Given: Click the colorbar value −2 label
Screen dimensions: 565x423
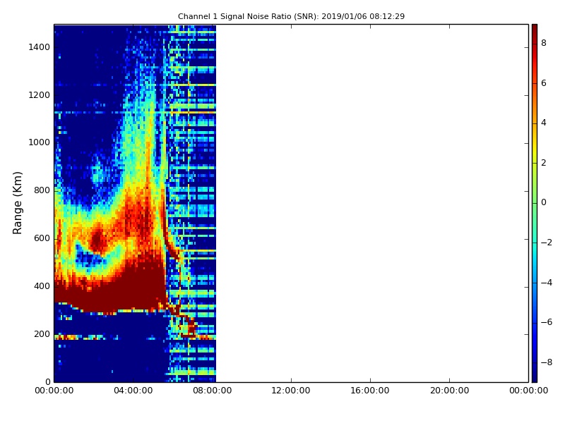Looking at the screenshot, I should 546,243.
